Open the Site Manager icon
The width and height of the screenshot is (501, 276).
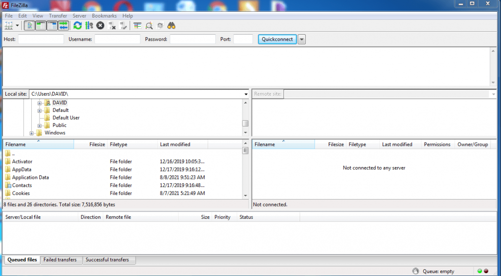(x=8, y=25)
